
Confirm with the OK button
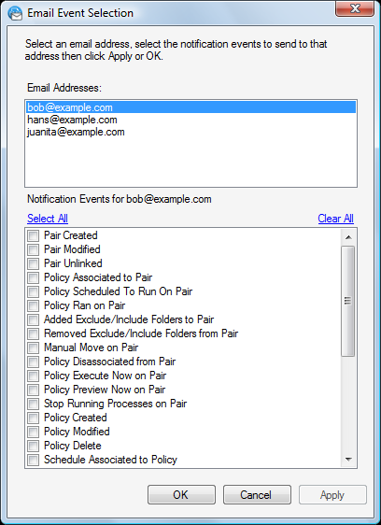pyautogui.click(x=181, y=495)
